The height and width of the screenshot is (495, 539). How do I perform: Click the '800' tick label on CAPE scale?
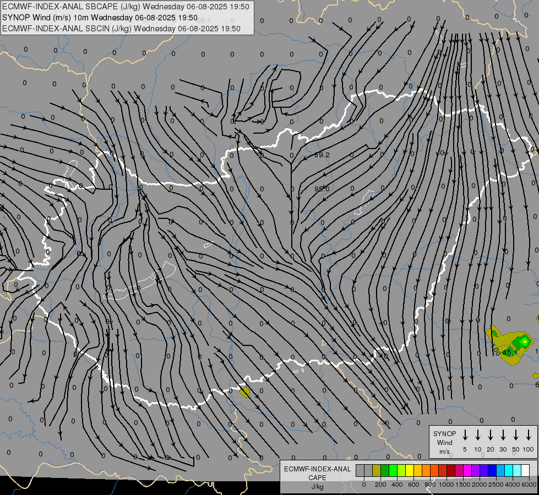tap(430, 485)
